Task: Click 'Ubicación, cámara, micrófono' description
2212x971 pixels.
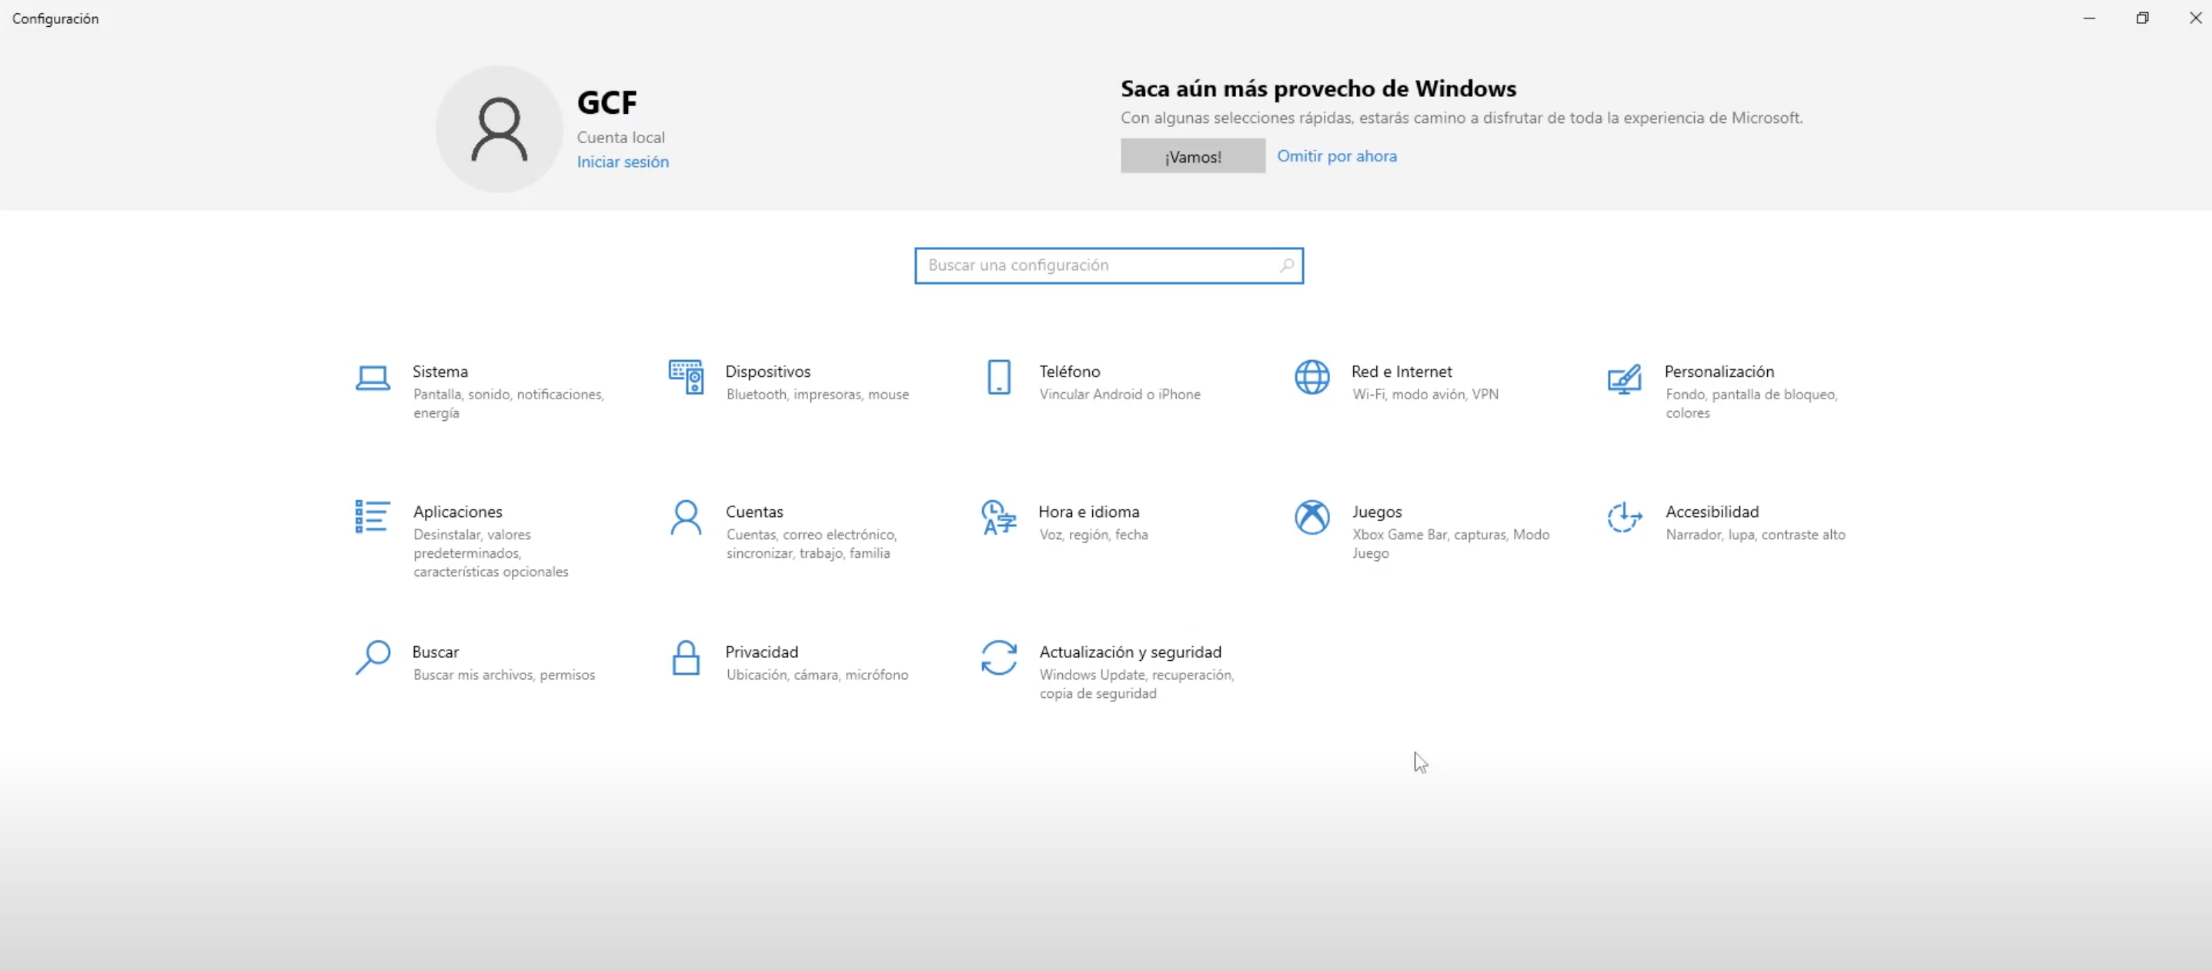Action: [817, 675]
